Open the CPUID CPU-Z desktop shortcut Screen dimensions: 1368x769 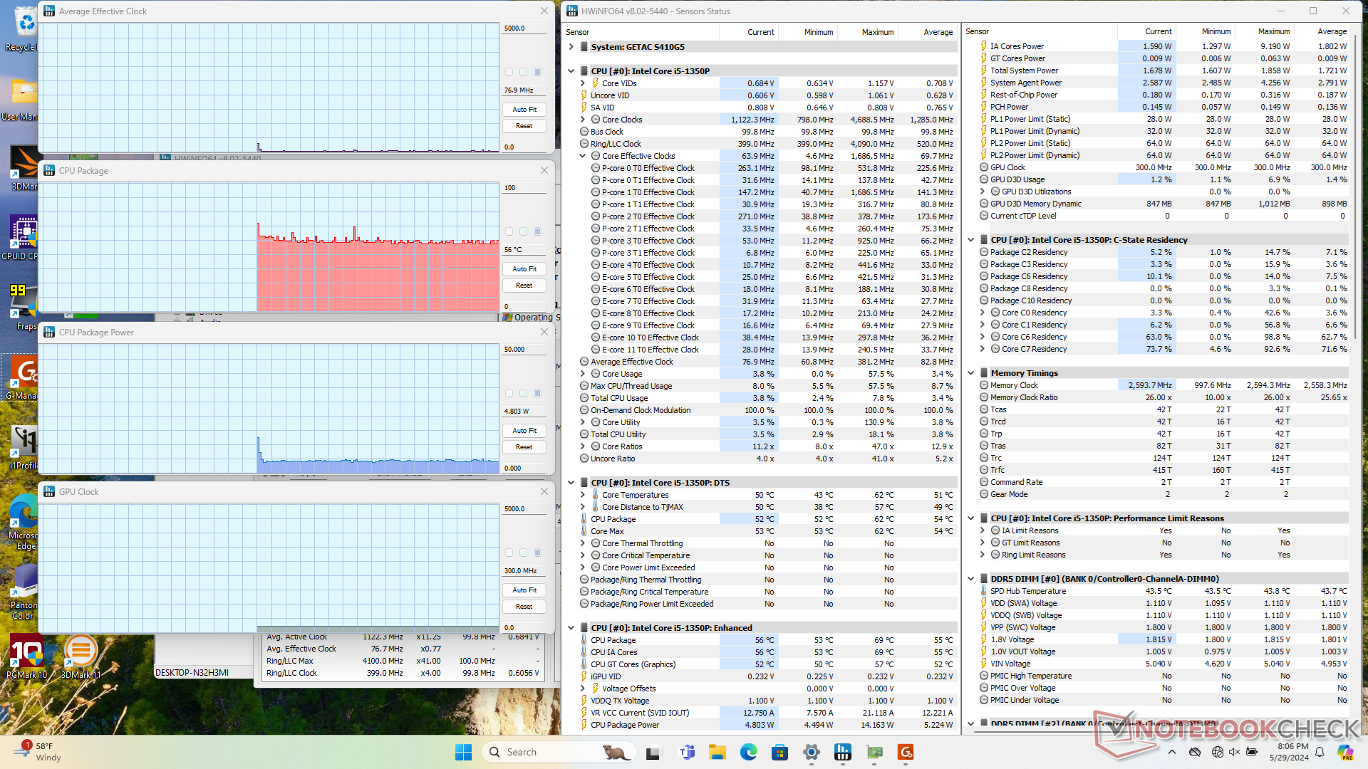click(x=23, y=239)
